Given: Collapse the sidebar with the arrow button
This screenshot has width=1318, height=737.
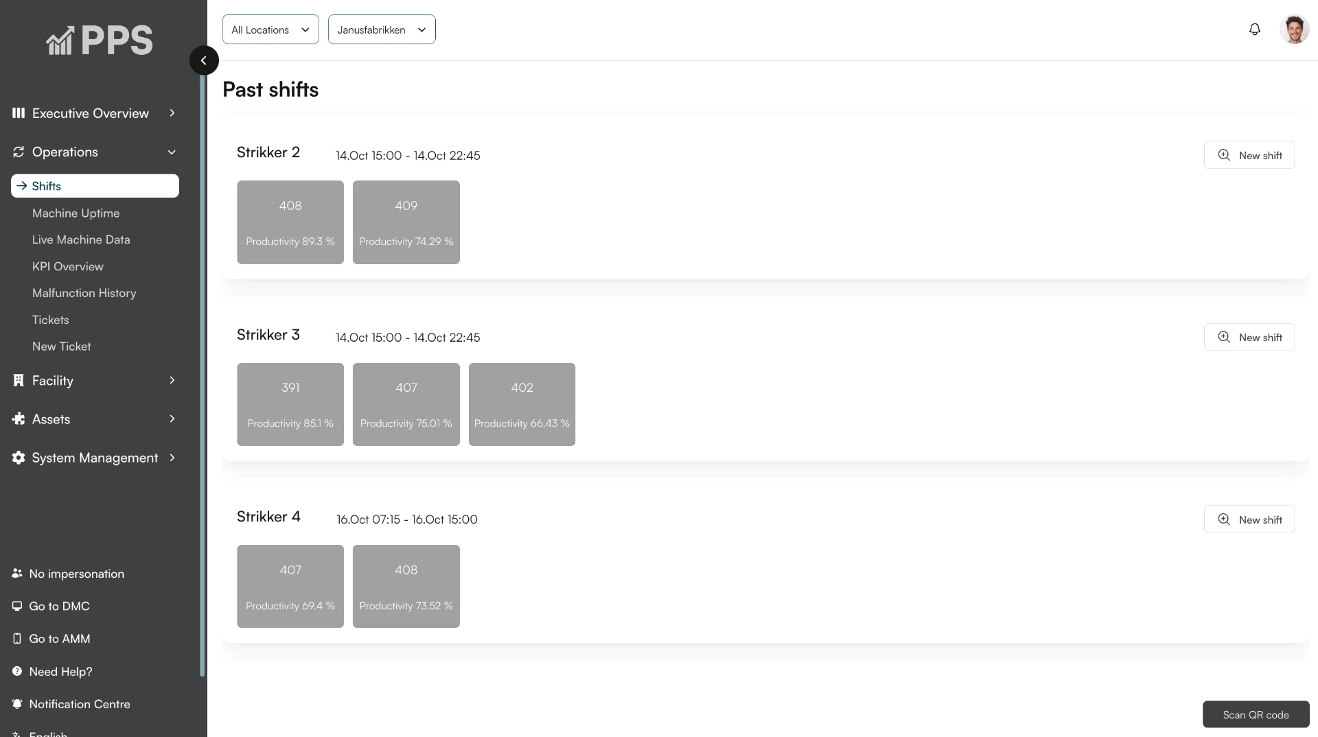Looking at the screenshot, I should pos(204,60).
